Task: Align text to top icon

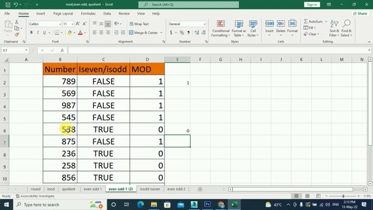Action: (x=94, y=23)
